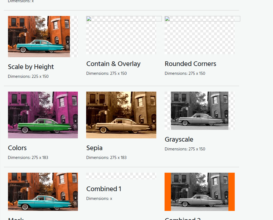Click the Contain & Overlay broken image icon
The width and height of the screenshot is (273, 220).
(x=89, y=19)
